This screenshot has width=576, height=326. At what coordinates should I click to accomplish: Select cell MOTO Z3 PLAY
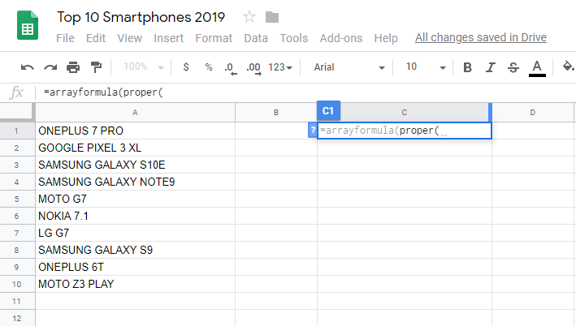click(x=135, y=284)
